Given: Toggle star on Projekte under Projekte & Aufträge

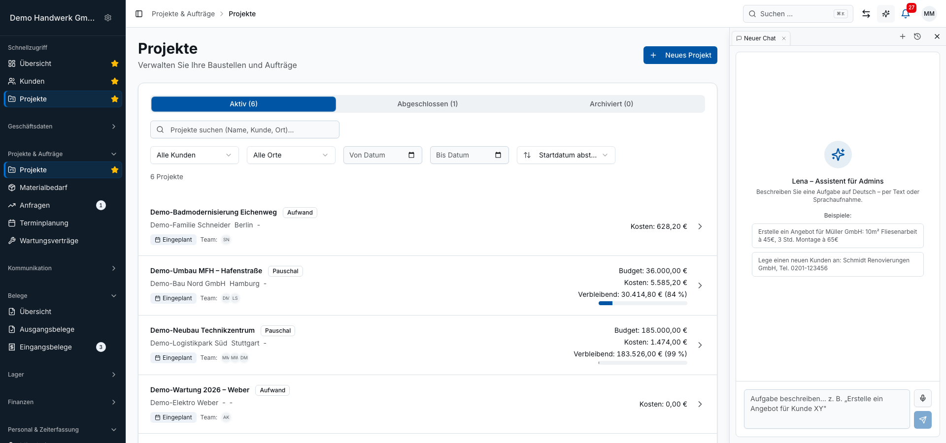Looking at the screenshot, I should point(115,170).
